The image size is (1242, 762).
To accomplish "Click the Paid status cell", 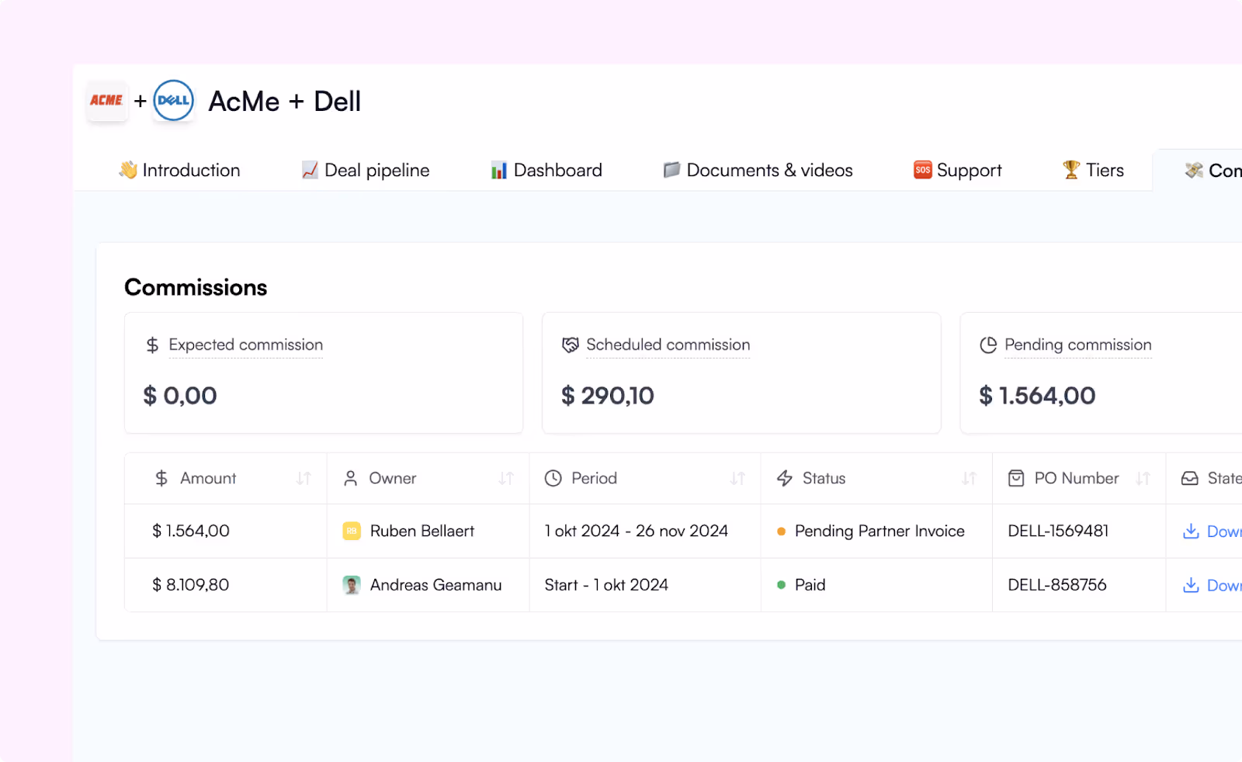I will (810, 585).
